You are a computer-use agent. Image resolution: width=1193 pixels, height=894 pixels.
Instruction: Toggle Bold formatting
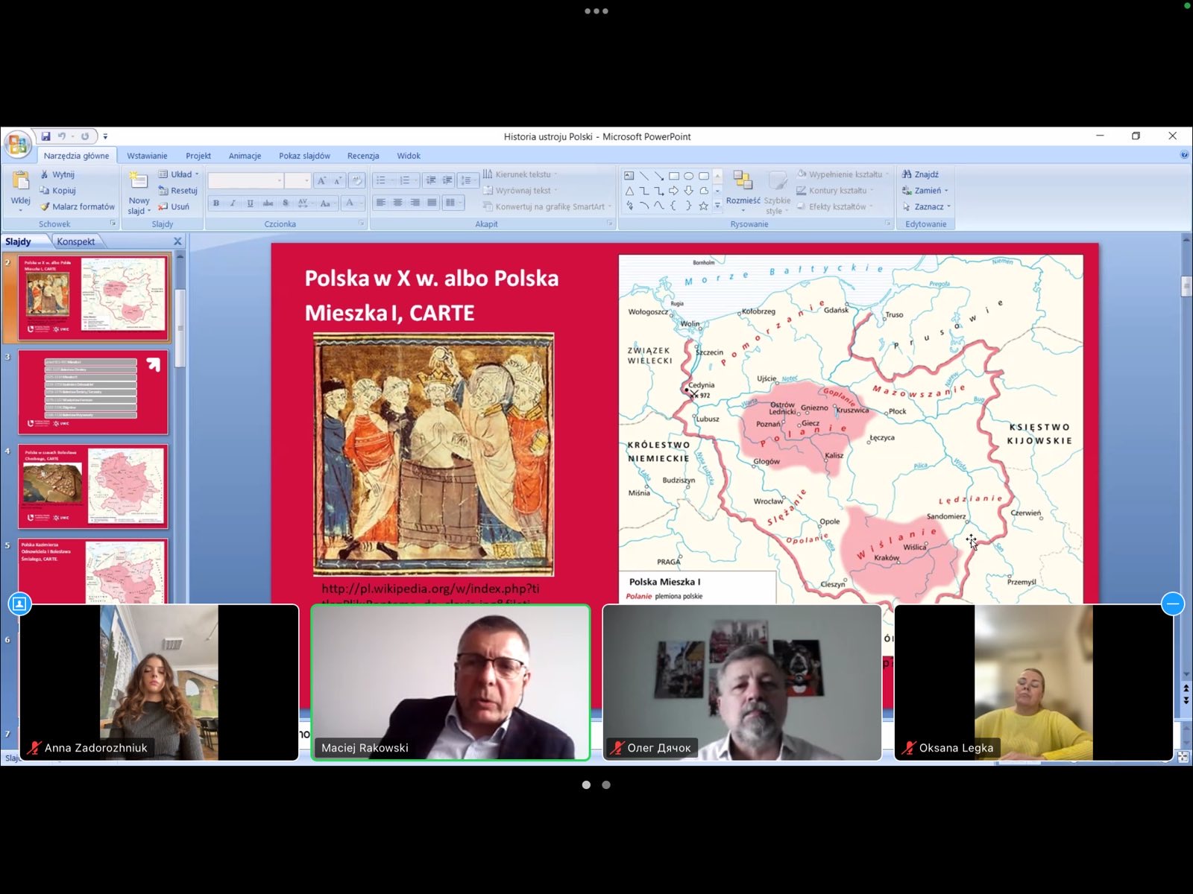point(216,203)
